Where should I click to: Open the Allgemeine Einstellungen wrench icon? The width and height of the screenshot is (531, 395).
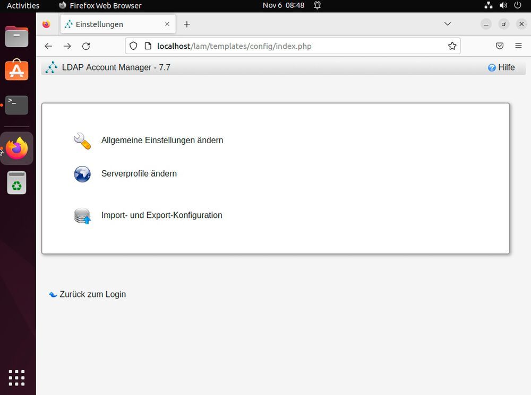tap(82, 140)
